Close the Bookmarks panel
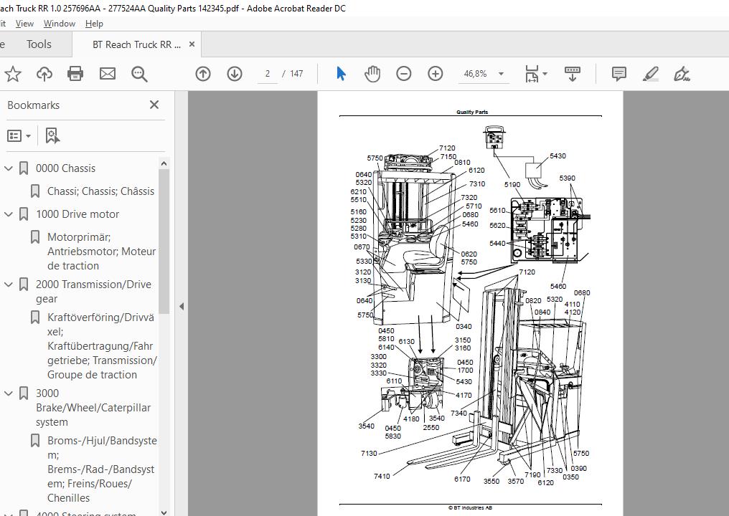This screenshot has width=729, height=516. (x=154, y=105)
